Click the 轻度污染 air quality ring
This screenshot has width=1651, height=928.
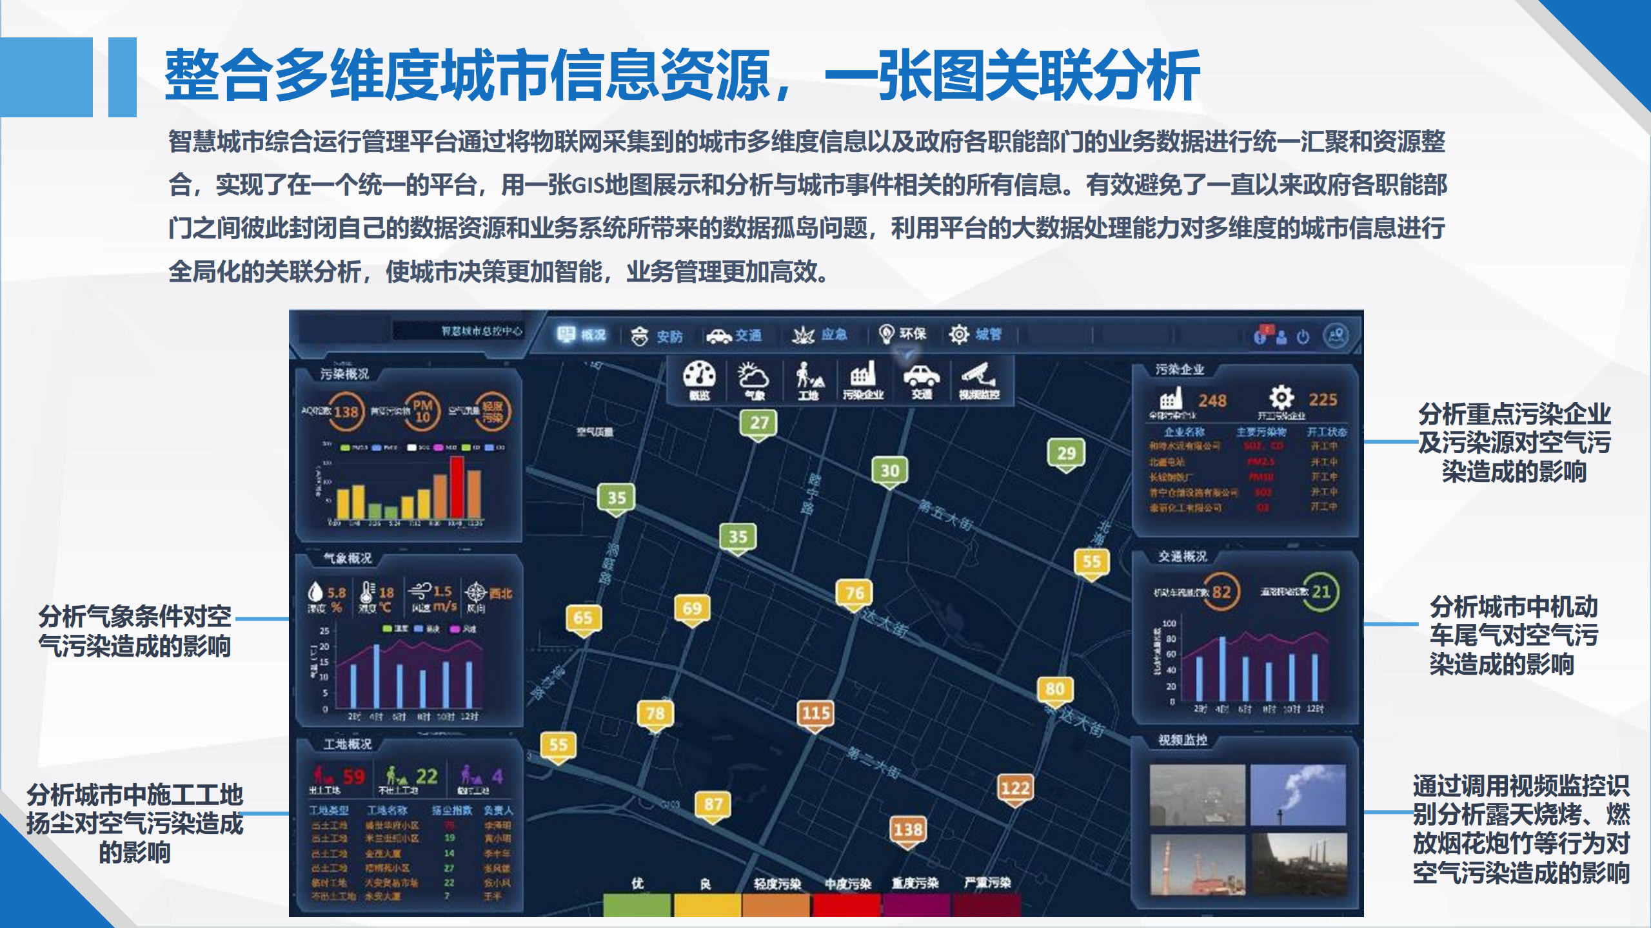click(x=493, y=411)
